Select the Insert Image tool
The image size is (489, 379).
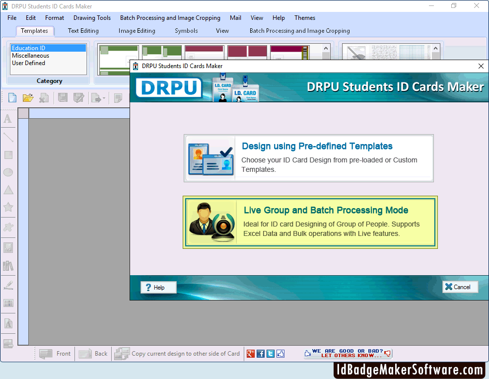click(8, 248)
